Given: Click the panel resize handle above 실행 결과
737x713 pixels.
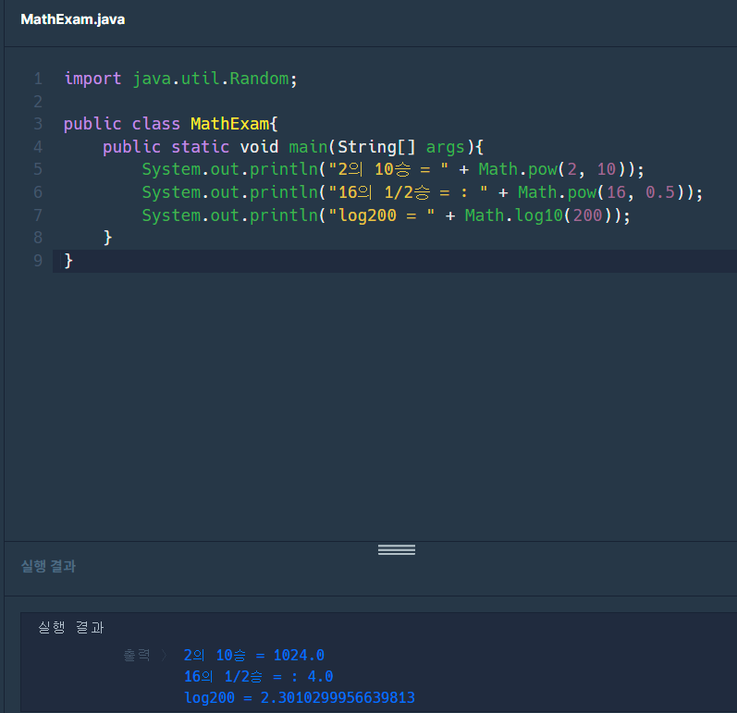Looking at the screenshot, I should click(x=396, y=549).
